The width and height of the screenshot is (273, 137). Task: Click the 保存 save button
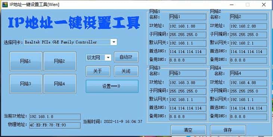coord(228,130)
